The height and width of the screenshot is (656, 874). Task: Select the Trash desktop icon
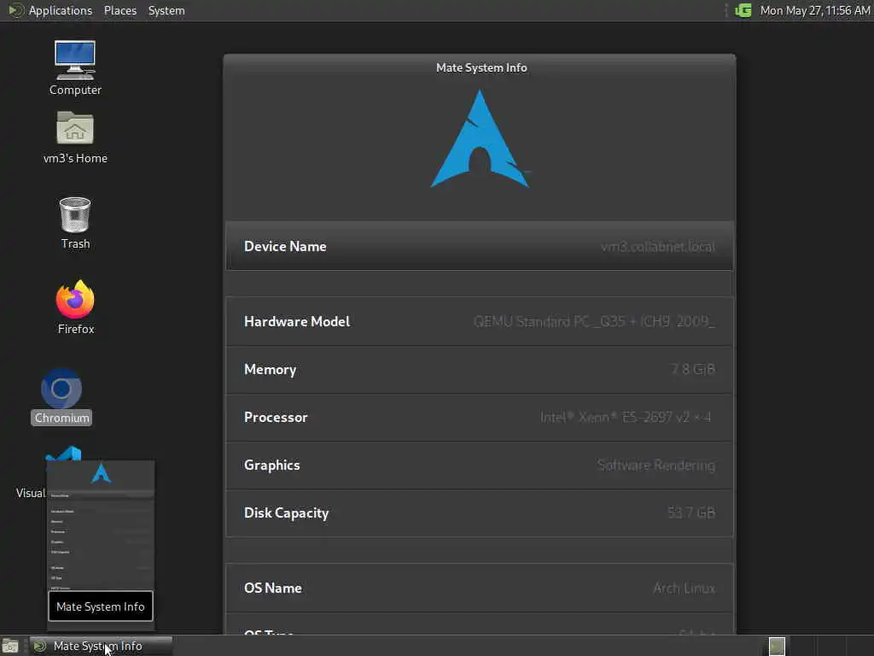[75, 223]
